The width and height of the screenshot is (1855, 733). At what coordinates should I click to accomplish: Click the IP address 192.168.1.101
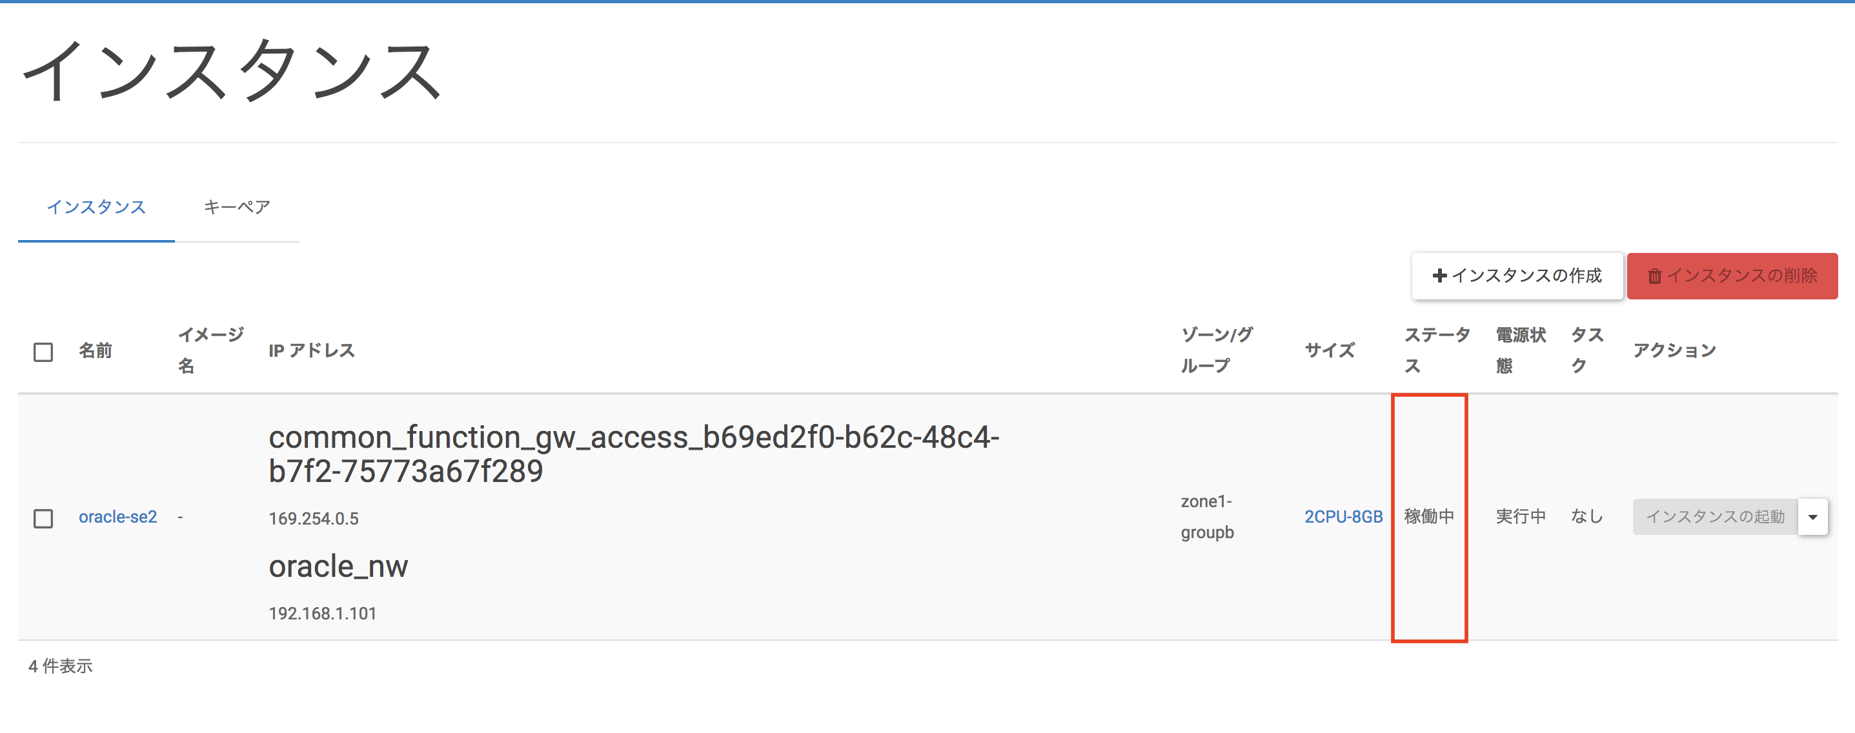click(x=322, y=614)
